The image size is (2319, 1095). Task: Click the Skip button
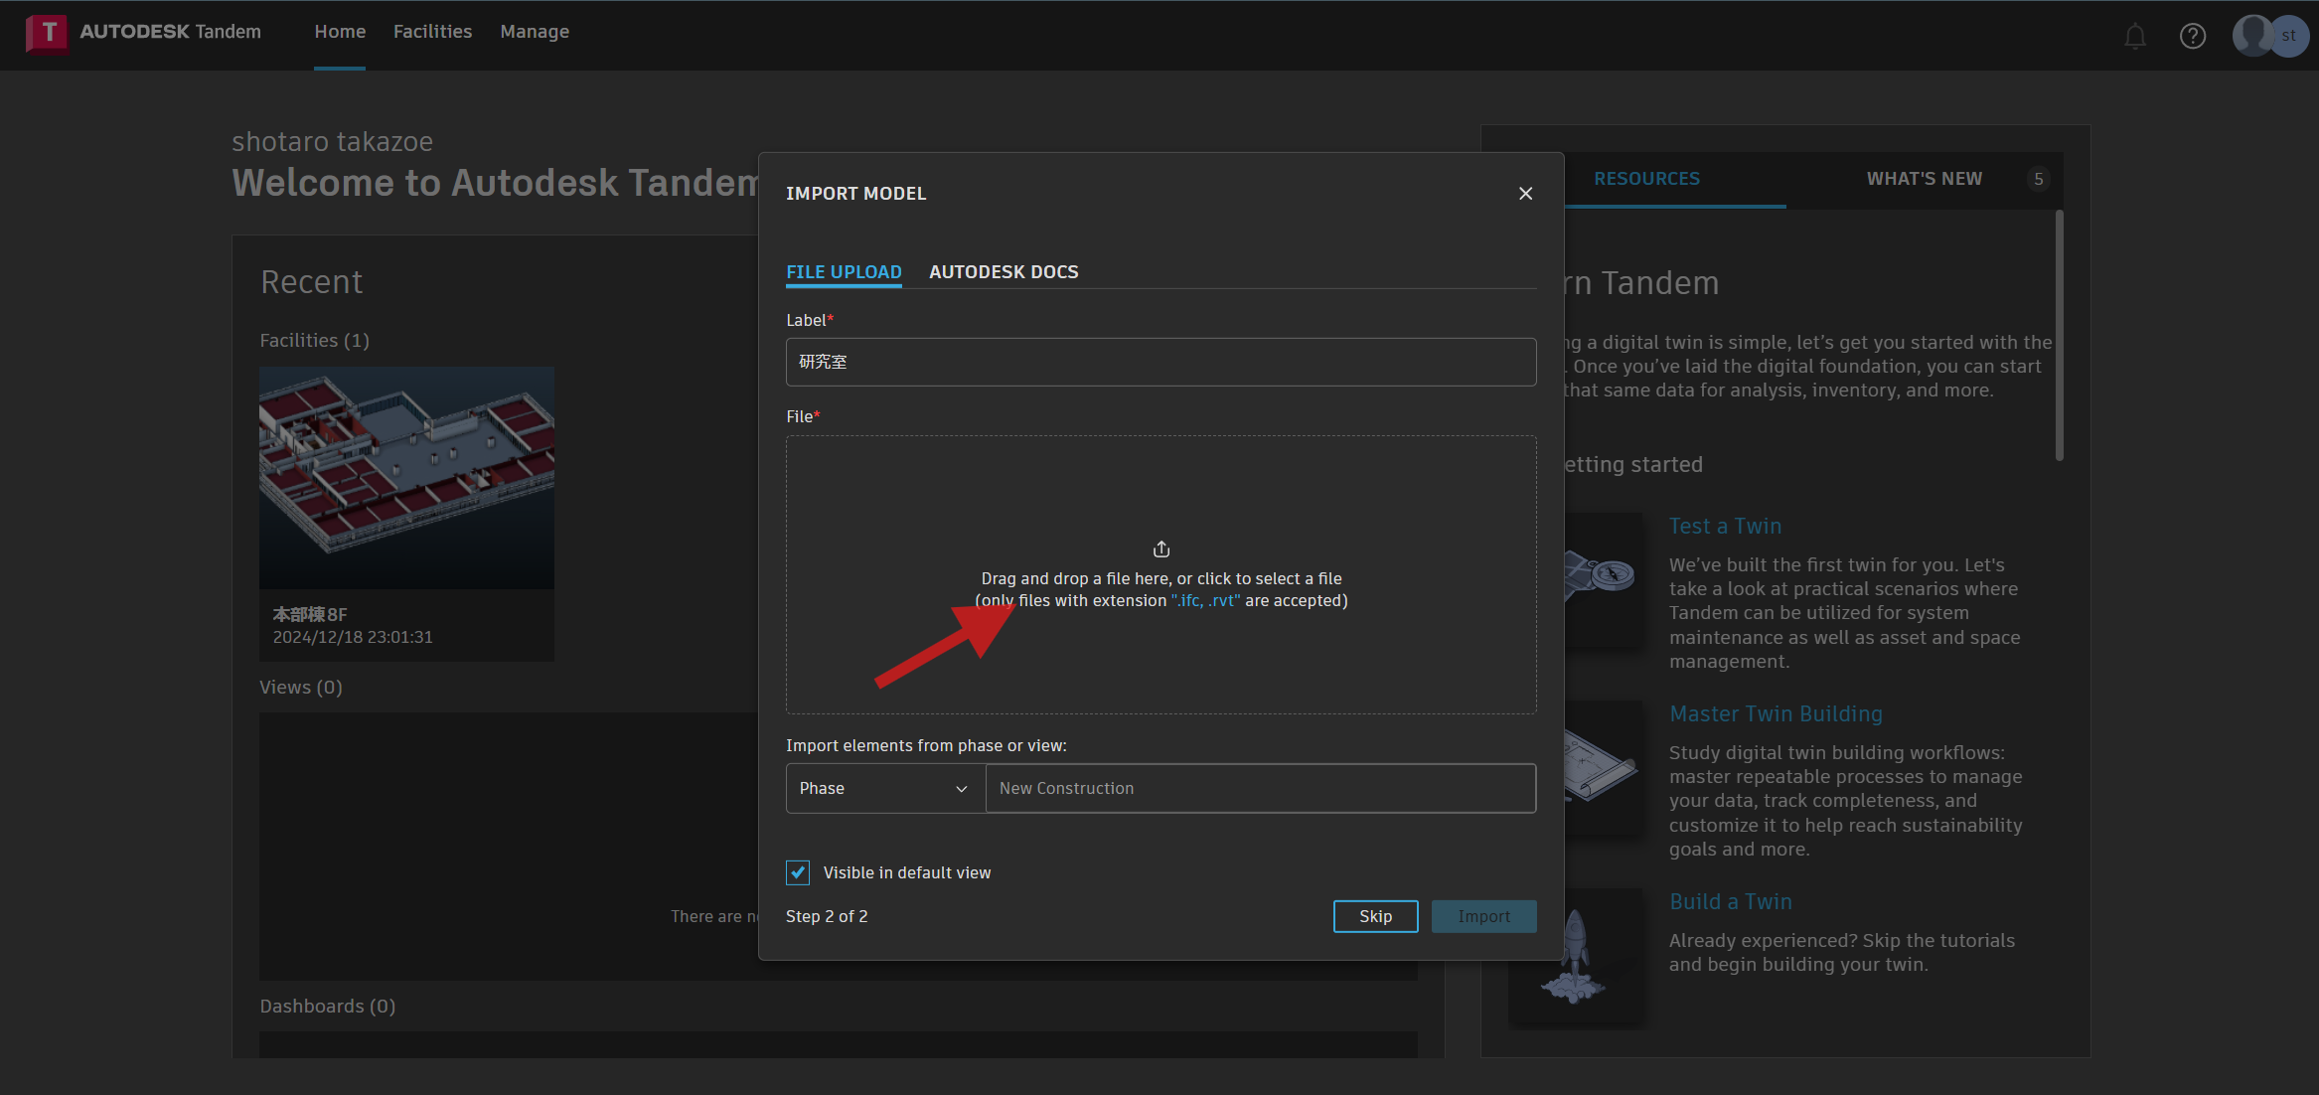(x=1375, y=916)
